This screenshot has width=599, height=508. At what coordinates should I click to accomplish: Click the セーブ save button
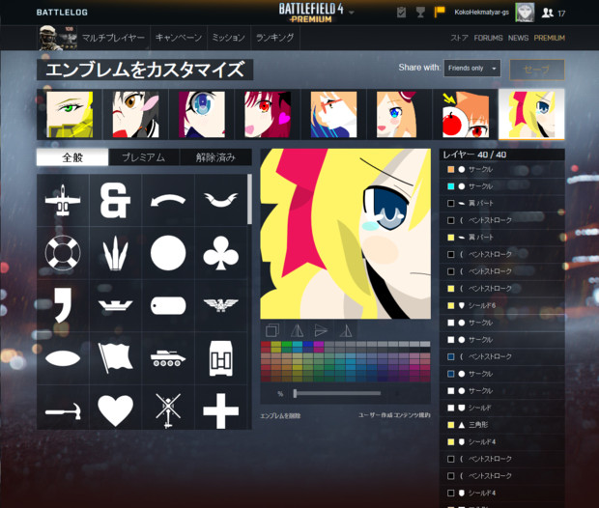(x=536, y=70)
